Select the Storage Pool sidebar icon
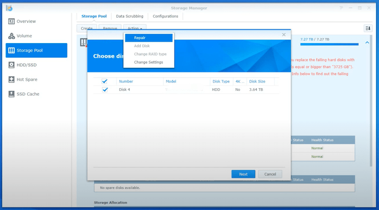Viewport: 379px width, 210px height. (12, 50)
